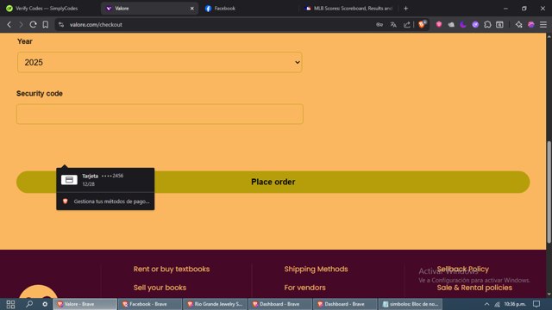
Task: Open Sell your books link
Action: coord(160,288)
